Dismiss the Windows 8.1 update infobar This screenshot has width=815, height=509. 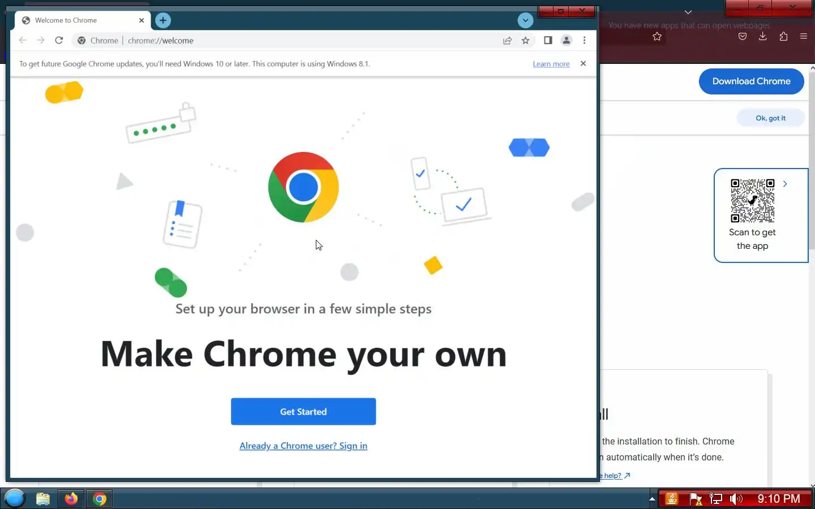[x=583, y=63]
